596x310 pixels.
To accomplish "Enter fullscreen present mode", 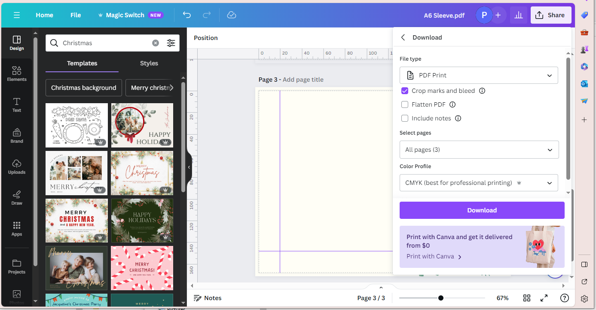I will point(544,298).
